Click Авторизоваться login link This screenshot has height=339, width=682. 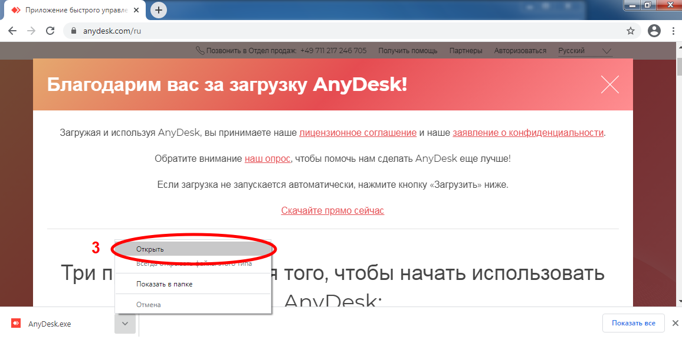click(x=520, y=50)
